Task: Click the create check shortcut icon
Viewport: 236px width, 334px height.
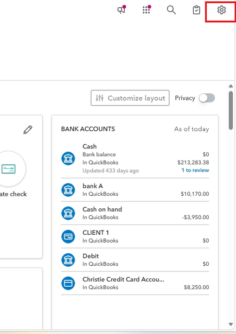Action: tap(8, 169)
